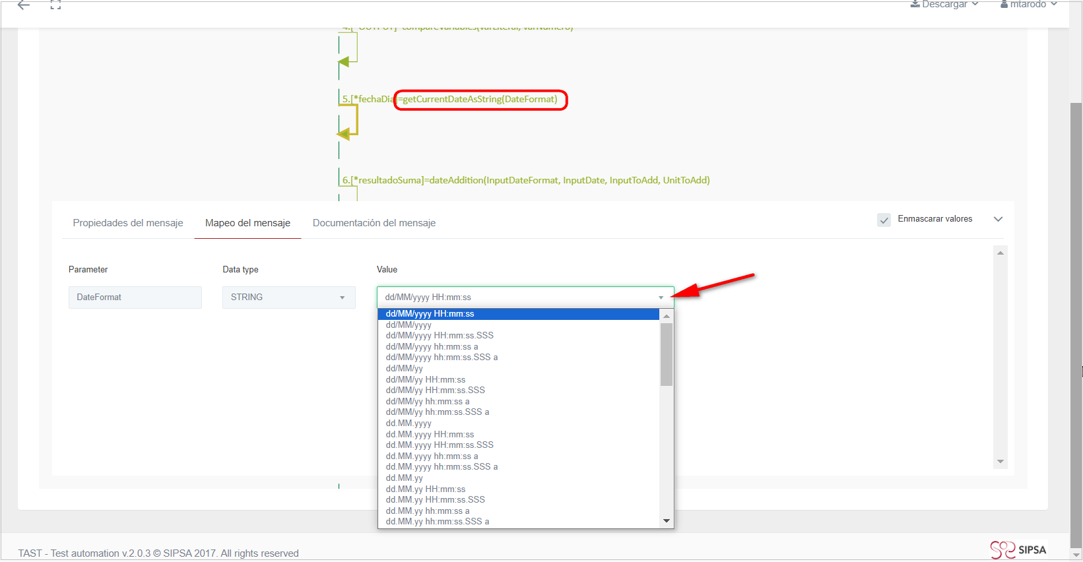Image resolution: width=1083 pixels, height=562 pixels.
Task: Click the SIPSA logo in the footer
Action: point(1018,549)
